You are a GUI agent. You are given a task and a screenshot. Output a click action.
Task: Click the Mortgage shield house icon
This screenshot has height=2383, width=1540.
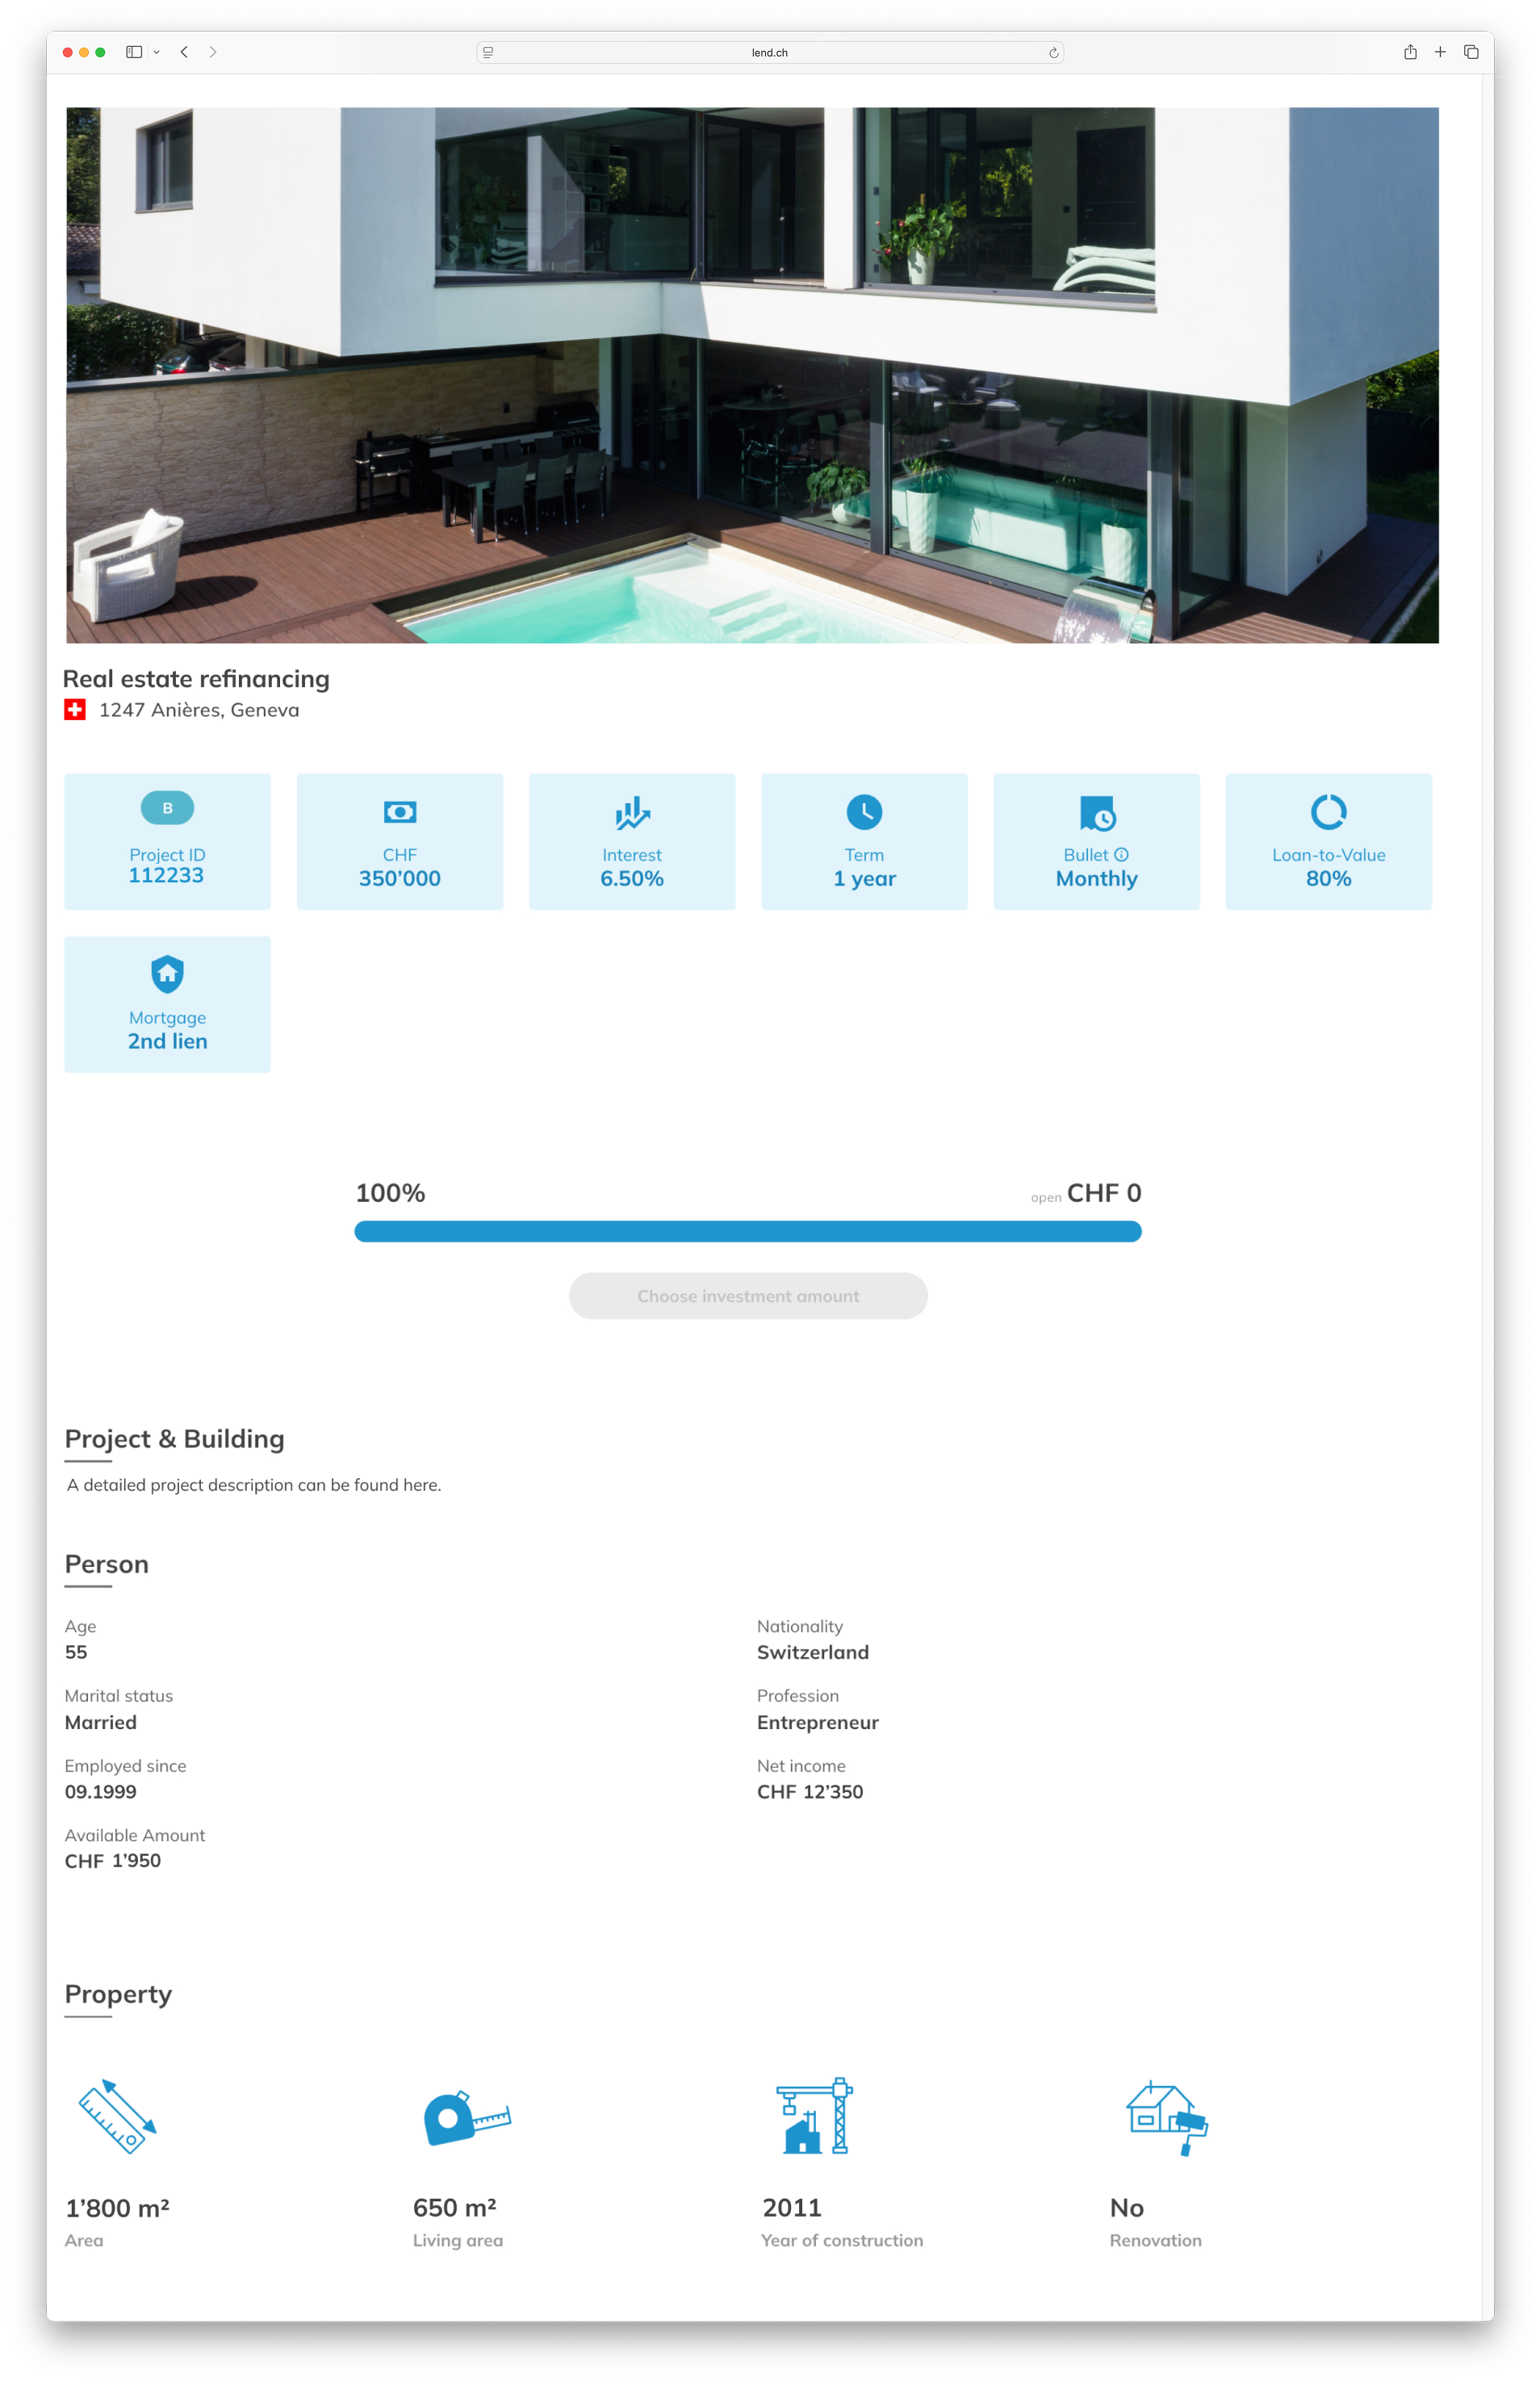167,974
